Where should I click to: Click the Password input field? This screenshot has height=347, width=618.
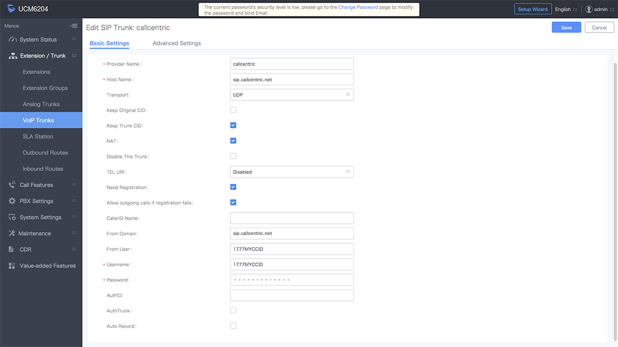click(292, 280)
